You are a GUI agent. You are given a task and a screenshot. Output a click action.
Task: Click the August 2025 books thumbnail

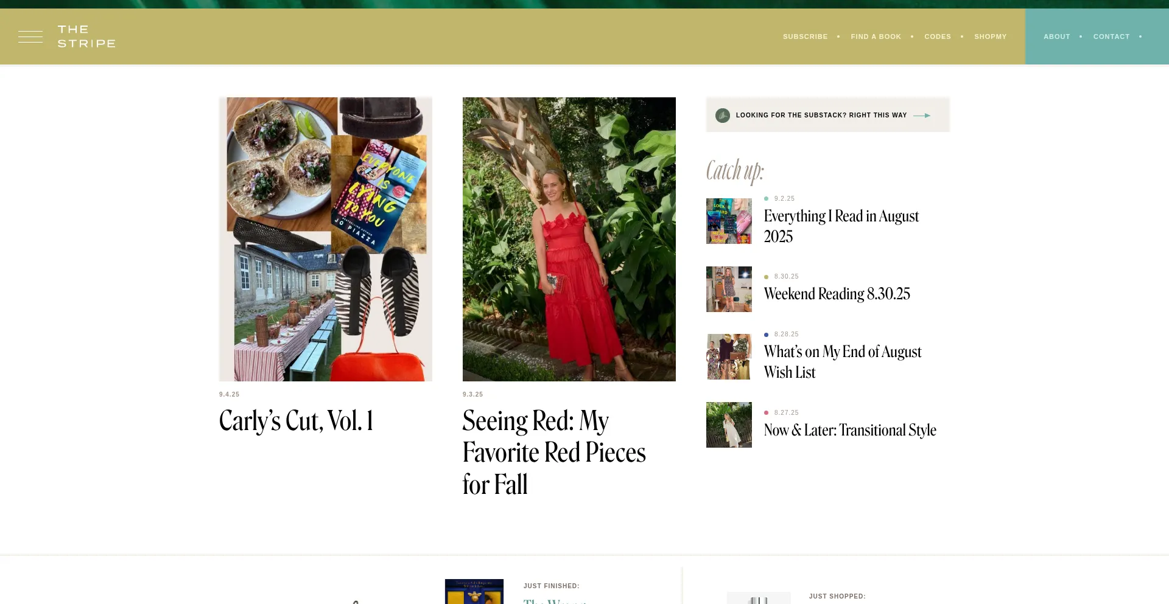[729, 221]
